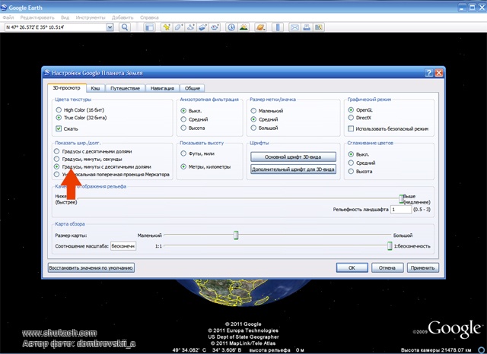Select the DirectX graphics mode
Screen dimensions: 487x354
coord(351,118)
